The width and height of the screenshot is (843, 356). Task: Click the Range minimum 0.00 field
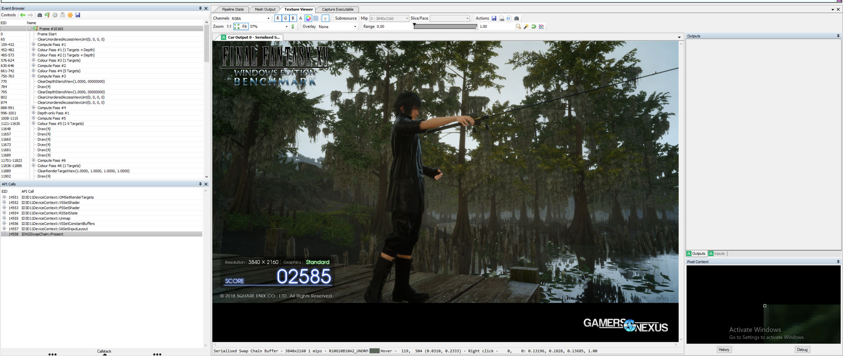[393, 27]
